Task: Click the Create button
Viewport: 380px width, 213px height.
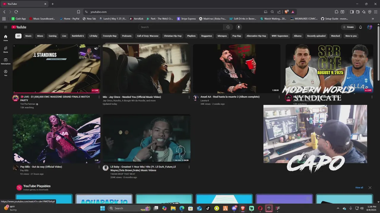Action: click(x=348, y=27)
